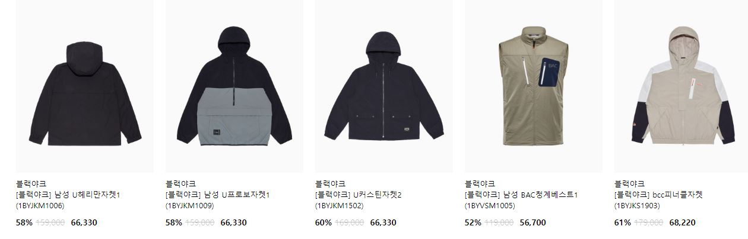Open the navy U커스틴자켓2 hooded jacket image
The height and width of the screenshot is (239, 748).
pyautogui.click(x=383, y=86)
